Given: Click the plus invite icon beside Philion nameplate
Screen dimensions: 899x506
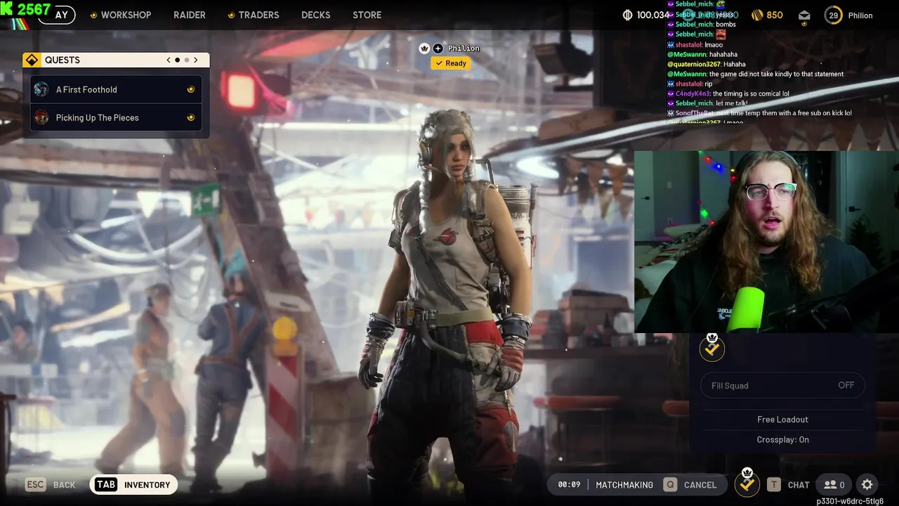Looking at the screenshot, I should point(438,48).
